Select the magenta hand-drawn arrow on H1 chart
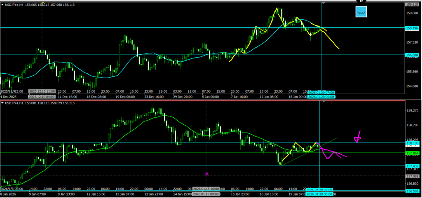Image resolution: width=422 pixels, height=198 pixels. pyautogui.click(x=358, y=137)
